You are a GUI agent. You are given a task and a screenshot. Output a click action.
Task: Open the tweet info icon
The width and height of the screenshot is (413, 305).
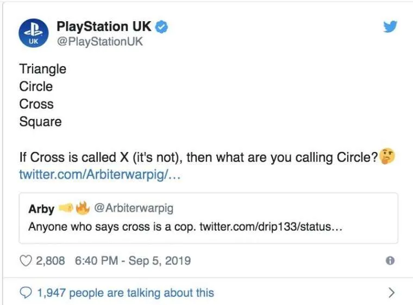(389, 261)
